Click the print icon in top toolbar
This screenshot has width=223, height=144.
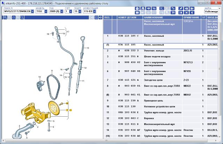click(x=137, y=8)
